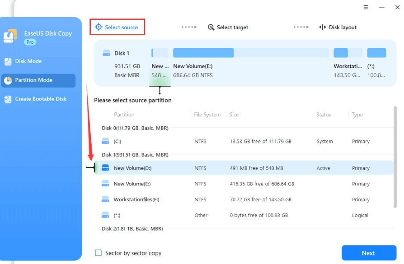Image resolution: width=404 pixels, height=264 pixels.
Task: Select the Workstationfiles usage bar in disk map
Action: (x=348, y=53)
